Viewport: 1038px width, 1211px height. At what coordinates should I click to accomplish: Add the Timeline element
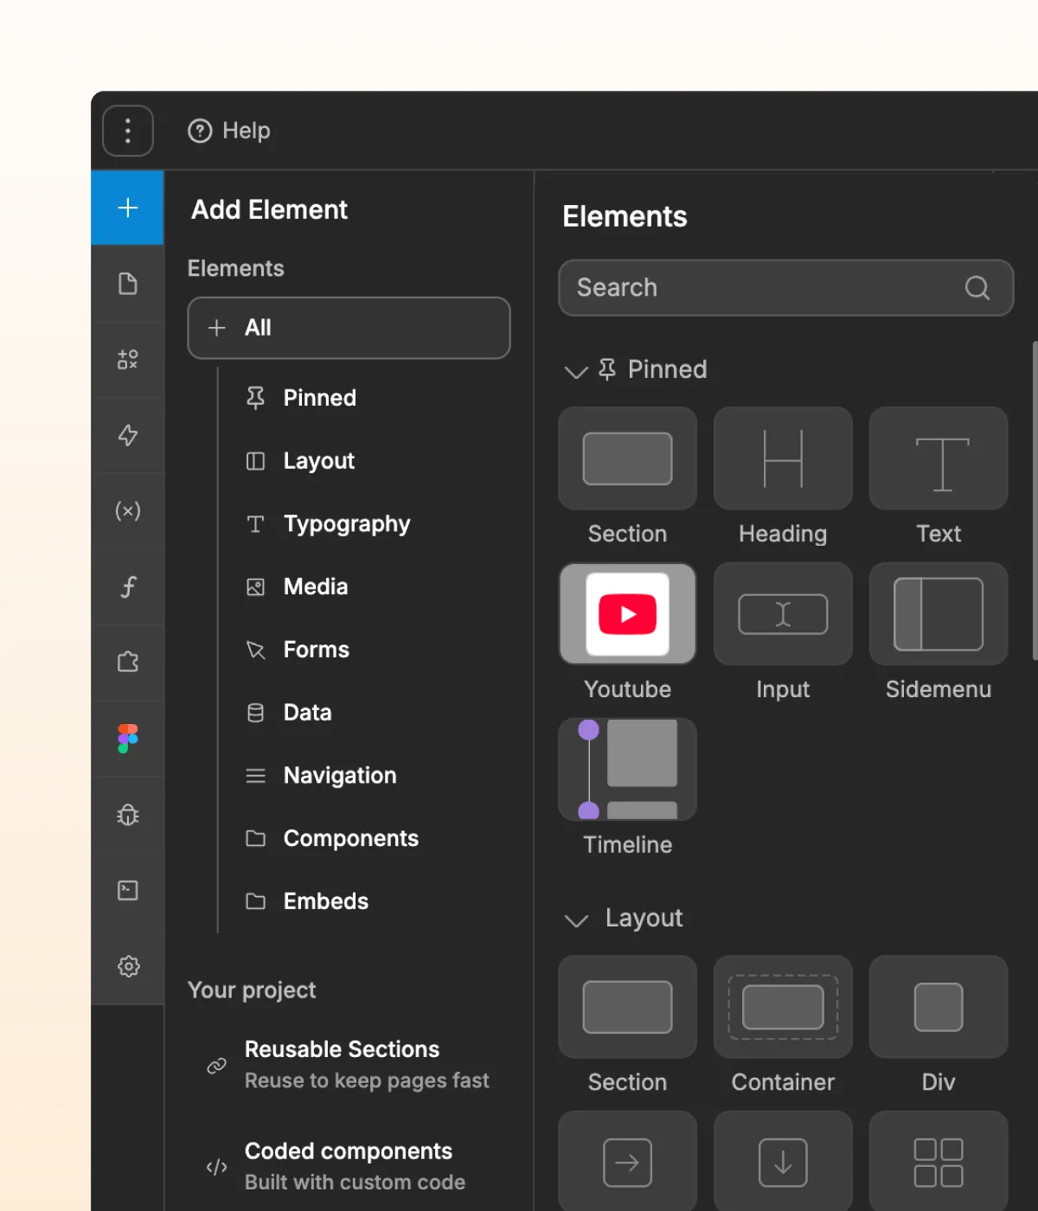coord(627,769)
